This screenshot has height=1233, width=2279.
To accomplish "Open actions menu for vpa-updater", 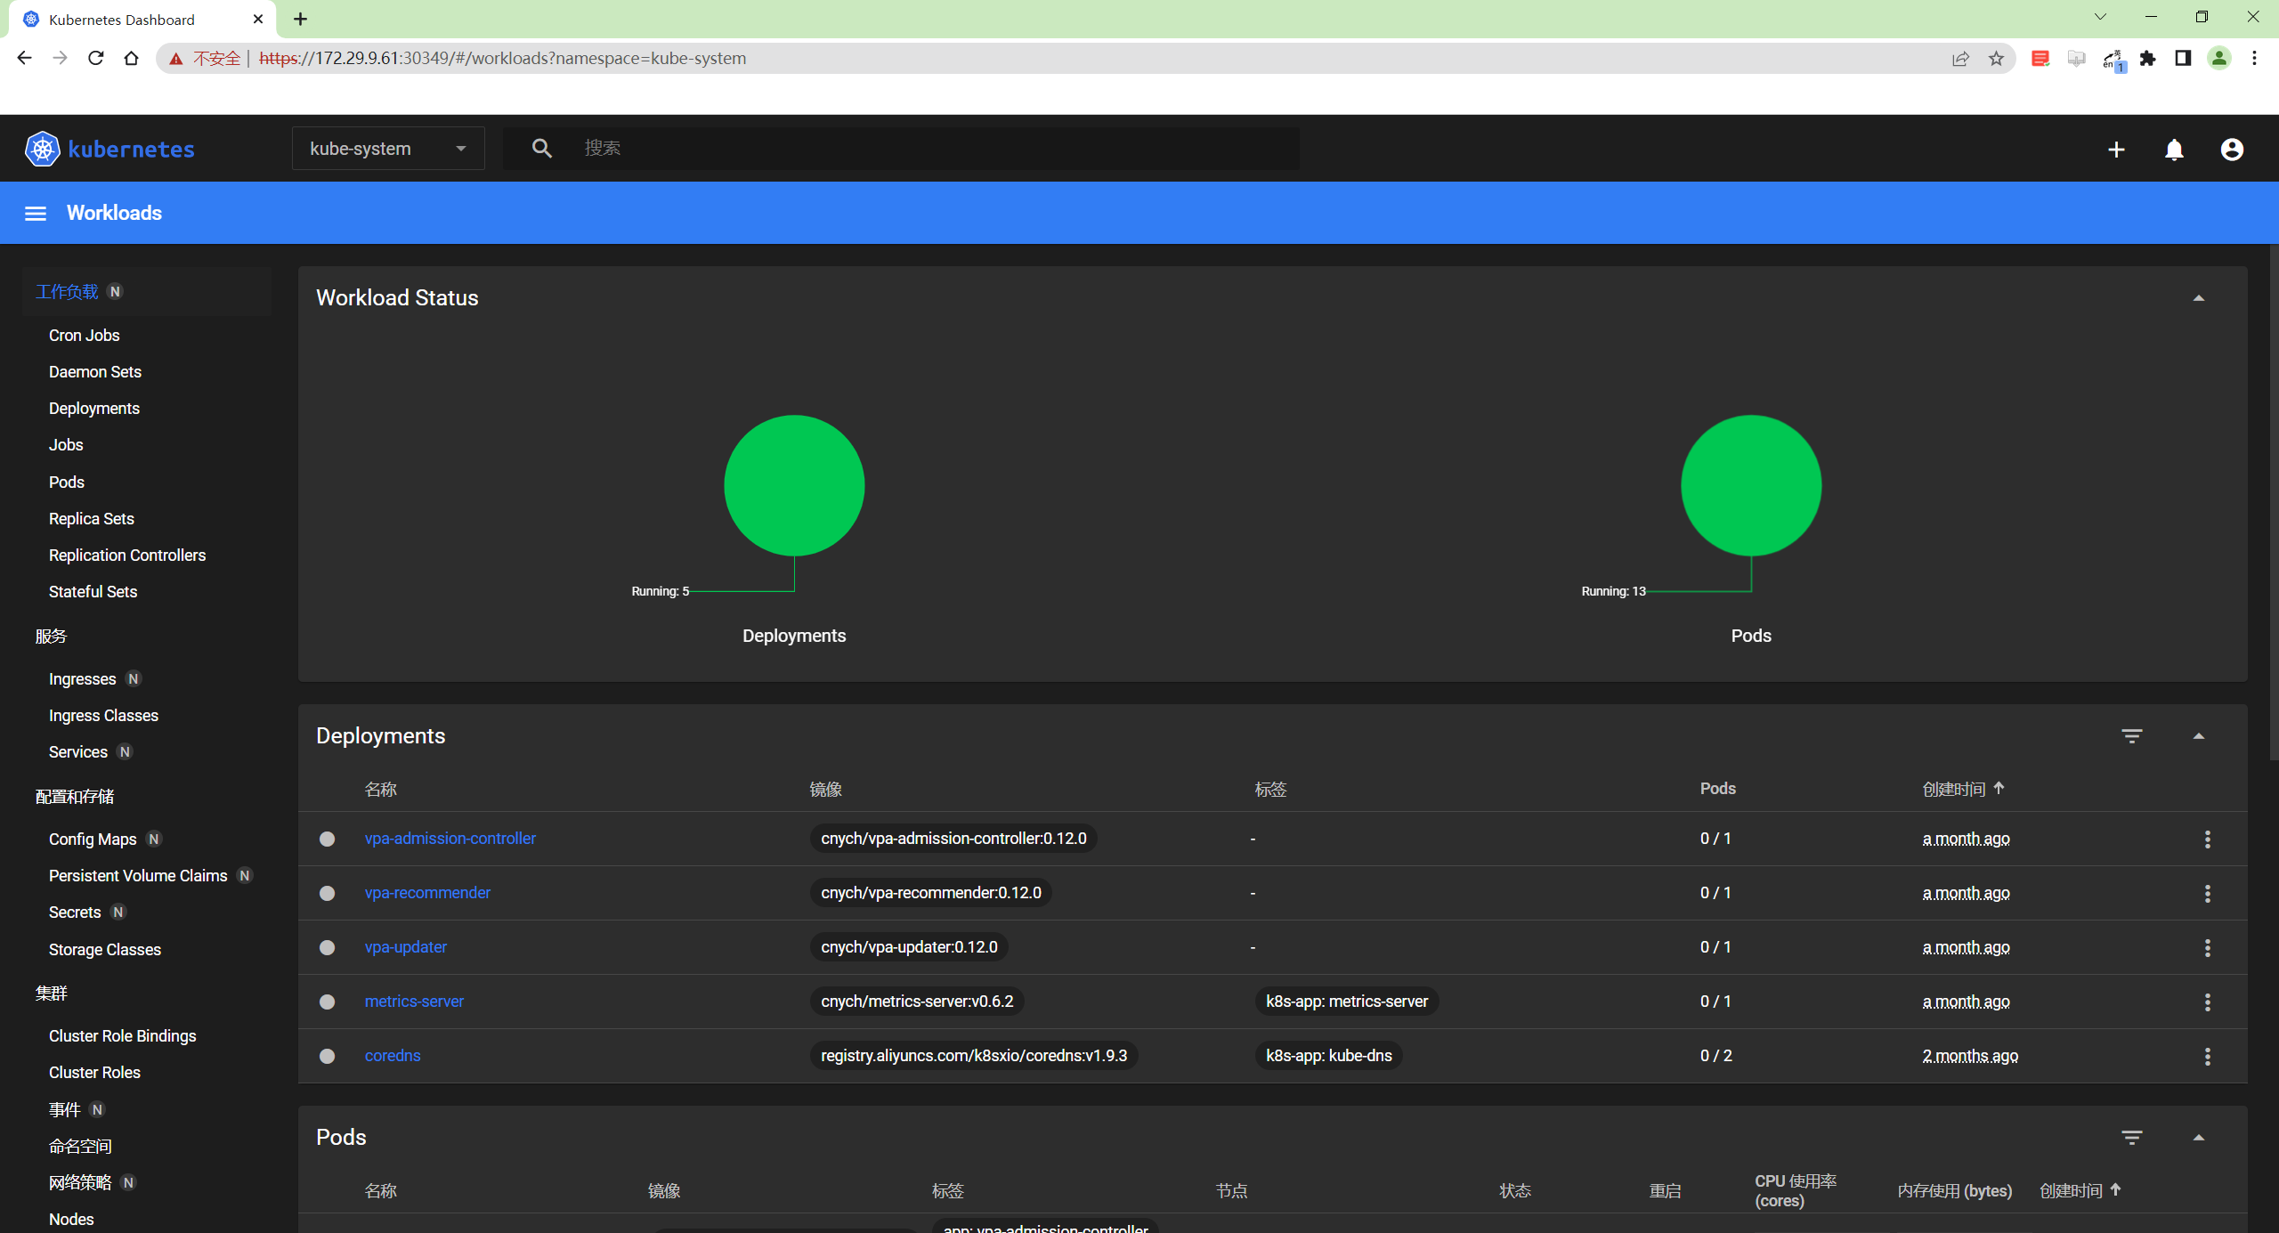I will tap(2207, 948).
